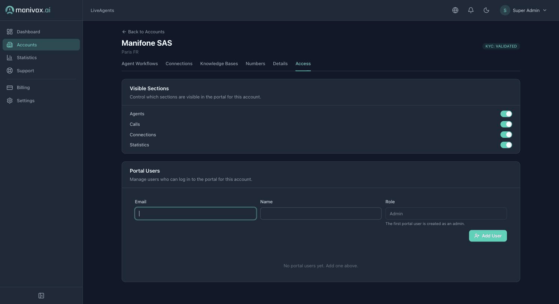Go Back to Accounts link
Screen dimensions: 559x304
[143, 32]
